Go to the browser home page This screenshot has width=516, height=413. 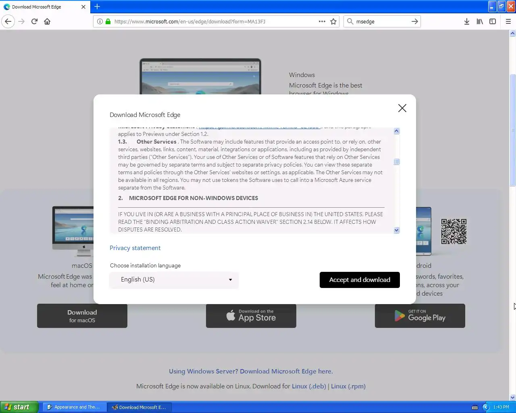click(47, 21)
